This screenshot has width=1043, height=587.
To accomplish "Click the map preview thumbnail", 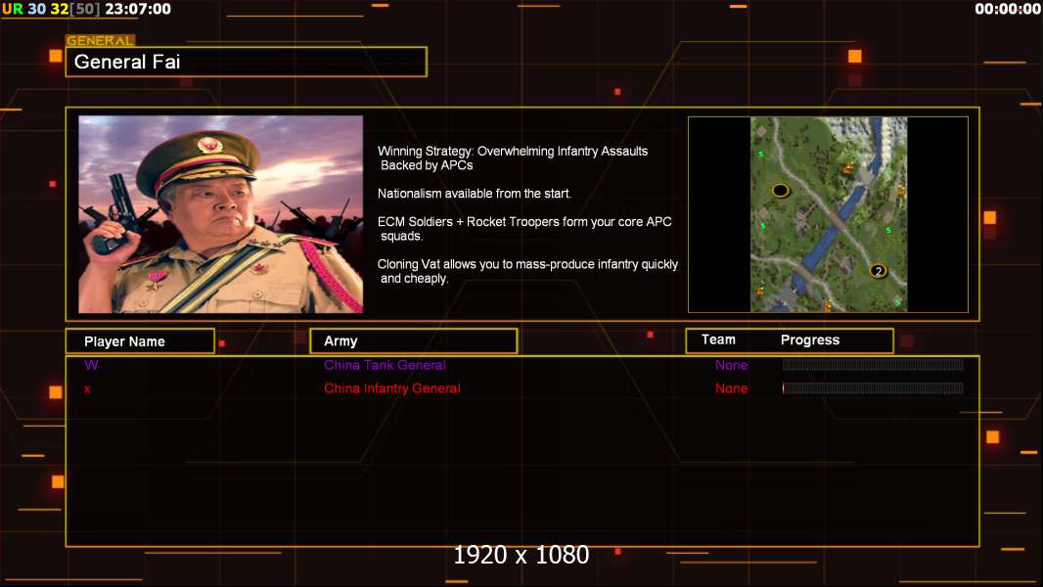I will (828, 214).
